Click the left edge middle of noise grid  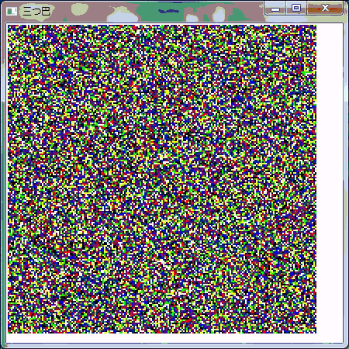coord(9,179)
